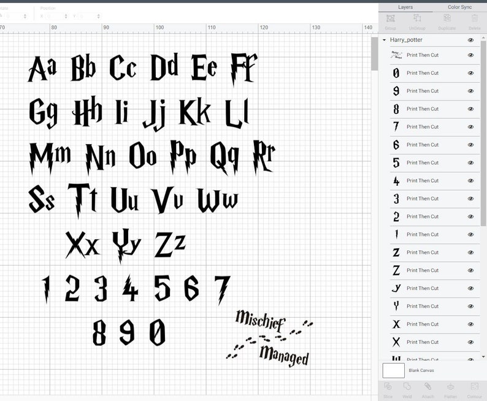The height and width of the screenshot is (401, 487).
Task: Adjust the Position Y stepper arrows
Action: click(x=99, y=16)
